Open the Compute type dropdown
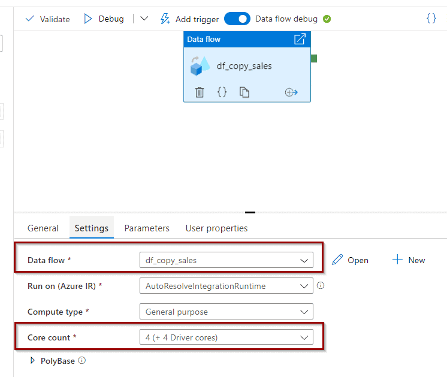The width and height of the screenshot is (447, 377). click(226, 312)
